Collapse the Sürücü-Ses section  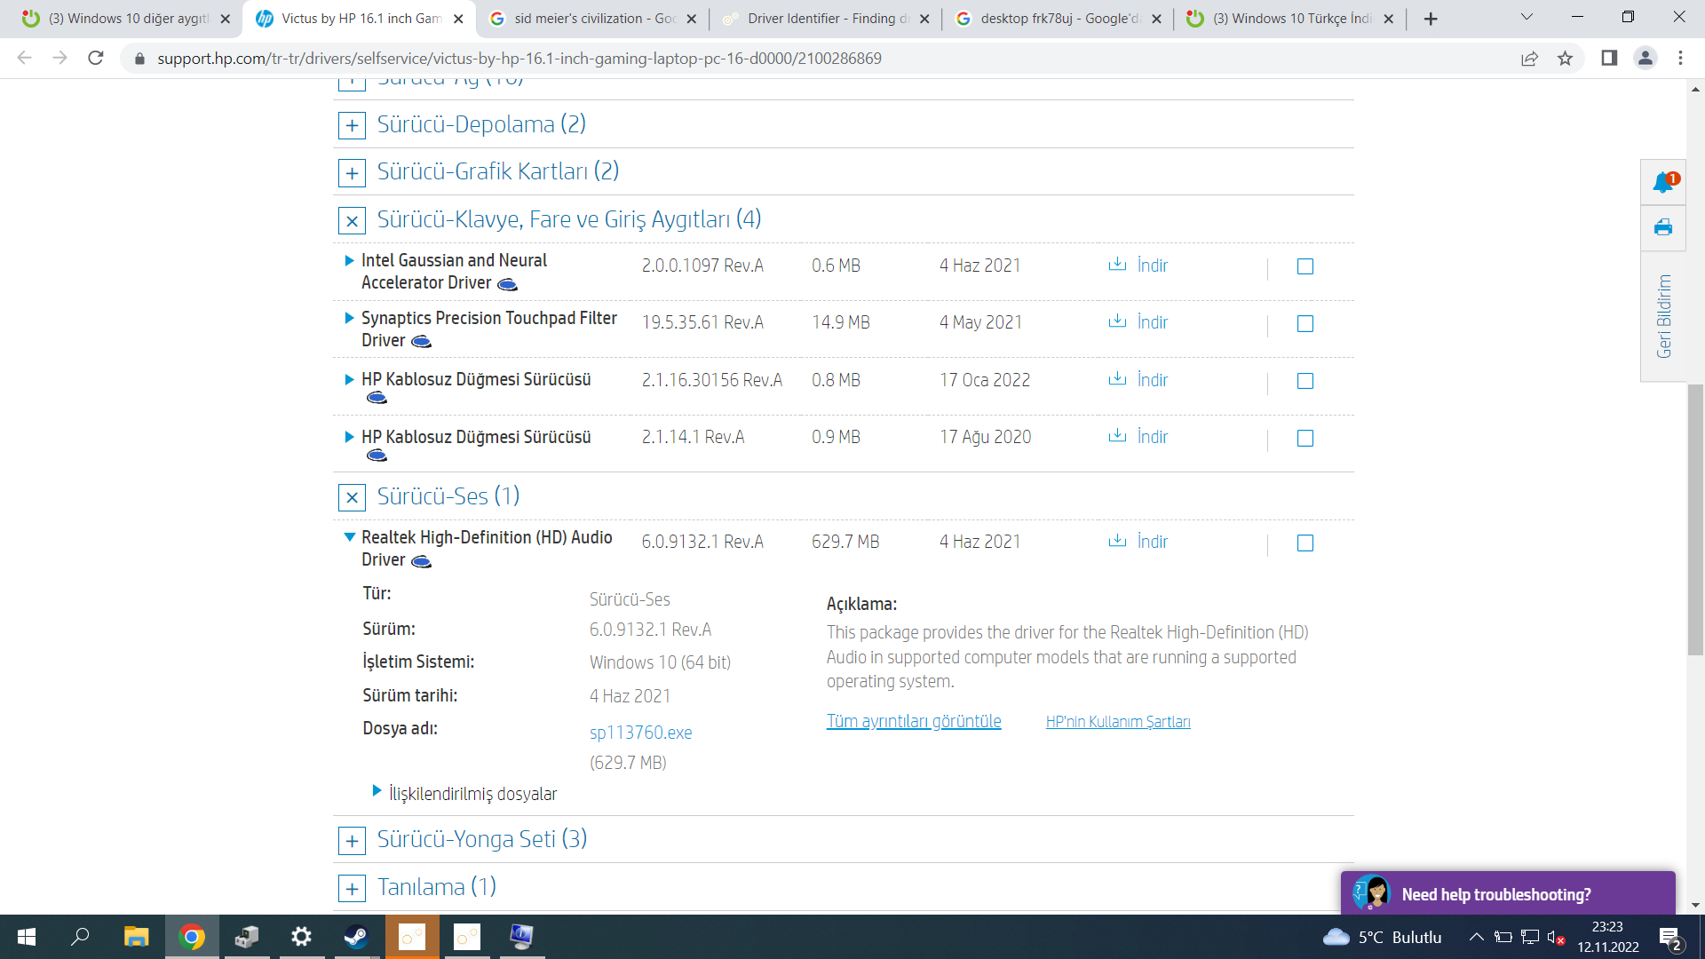click(352, 497)
